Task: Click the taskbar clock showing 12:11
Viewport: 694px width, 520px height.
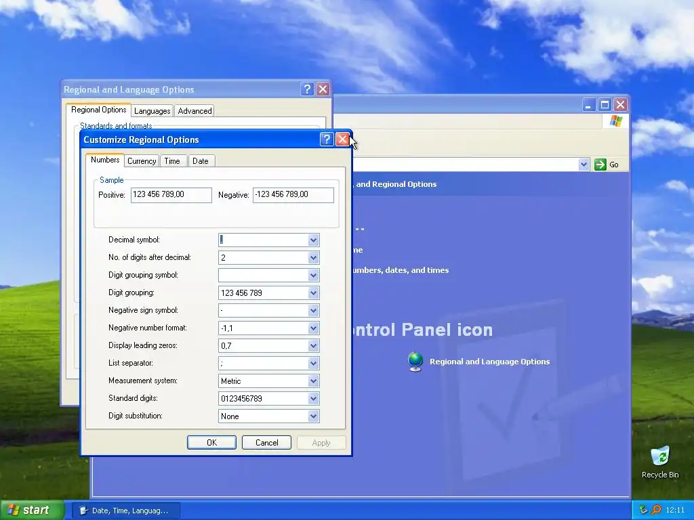Action: [675, 511]
